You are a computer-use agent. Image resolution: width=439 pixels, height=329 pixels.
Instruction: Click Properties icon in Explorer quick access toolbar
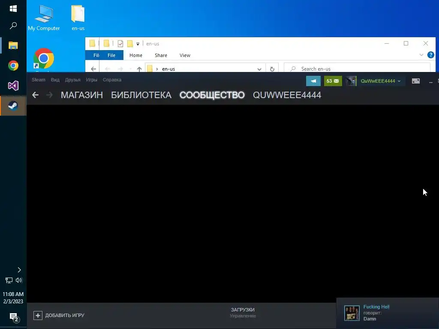pyautogui.click(x=120, y=44)
